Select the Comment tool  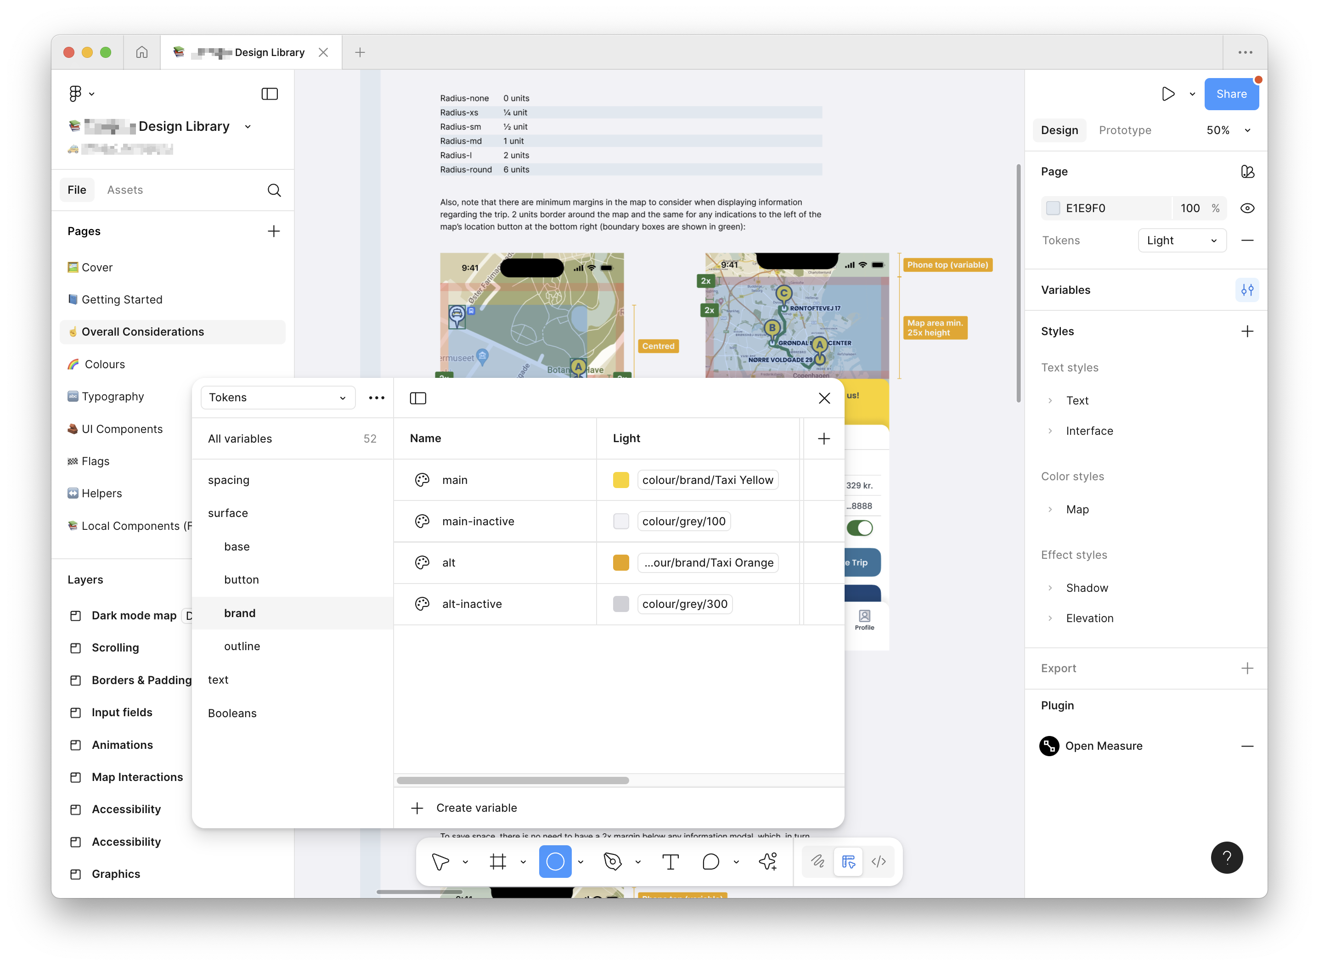click(710, 861)
